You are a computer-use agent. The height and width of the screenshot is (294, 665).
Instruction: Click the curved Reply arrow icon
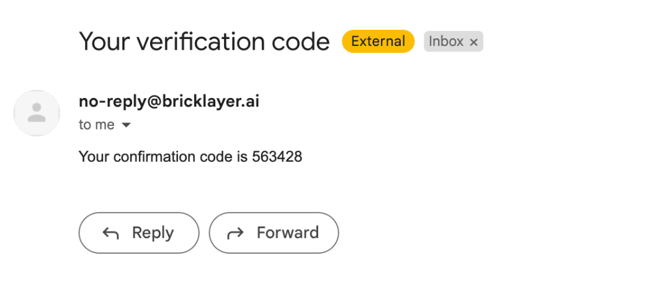click(110, 233)
